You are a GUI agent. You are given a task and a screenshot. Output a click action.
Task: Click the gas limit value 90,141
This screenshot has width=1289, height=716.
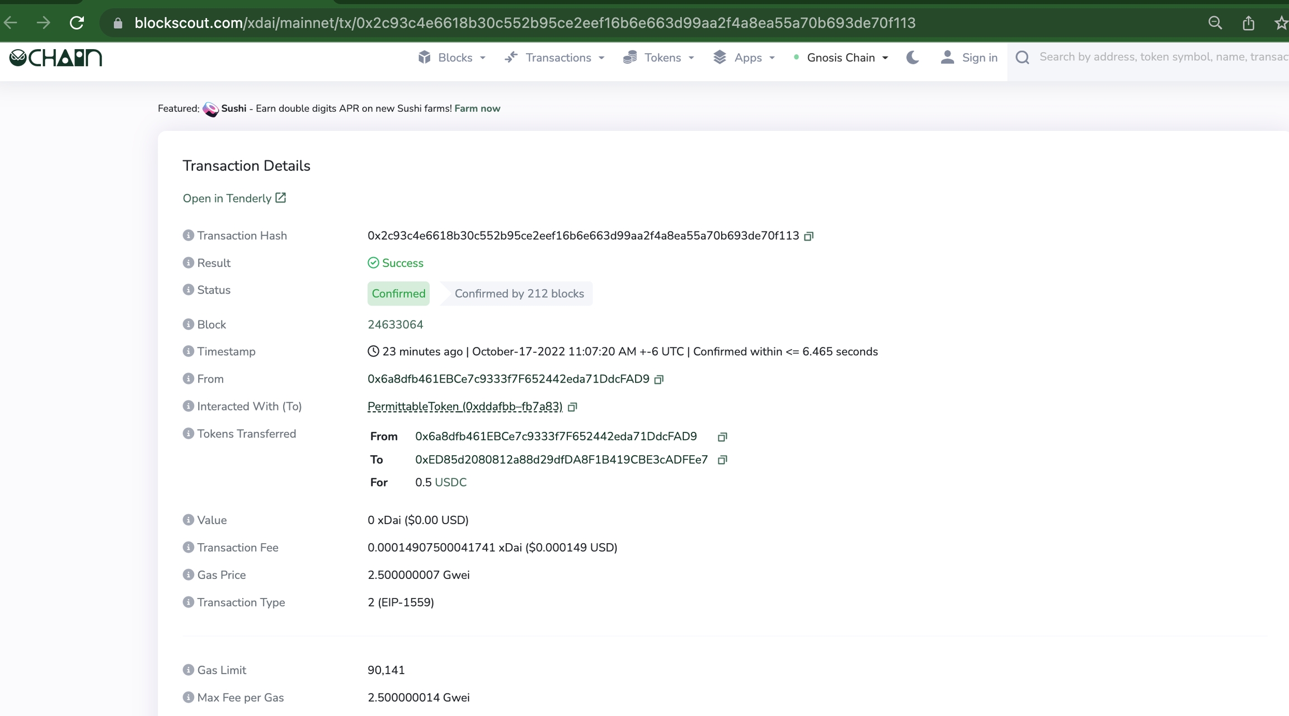[386, 670]
